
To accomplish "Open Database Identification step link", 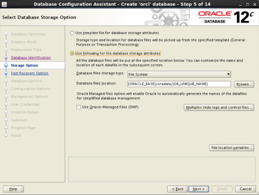I will [x=31, y=58].
